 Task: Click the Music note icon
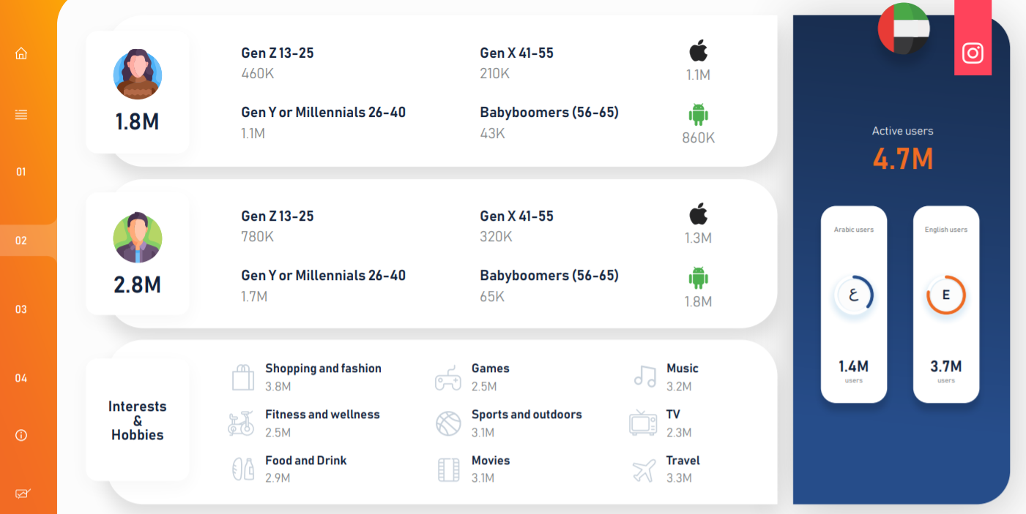point(645,376)
